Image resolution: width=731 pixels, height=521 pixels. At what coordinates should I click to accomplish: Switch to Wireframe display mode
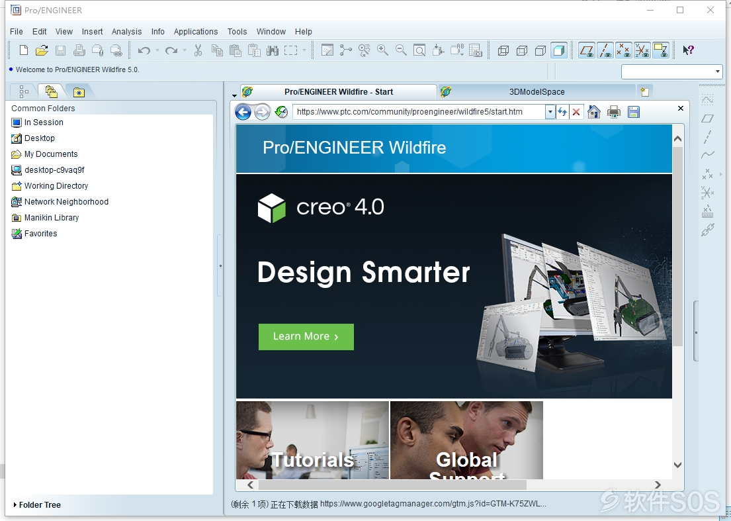(503, 50)
